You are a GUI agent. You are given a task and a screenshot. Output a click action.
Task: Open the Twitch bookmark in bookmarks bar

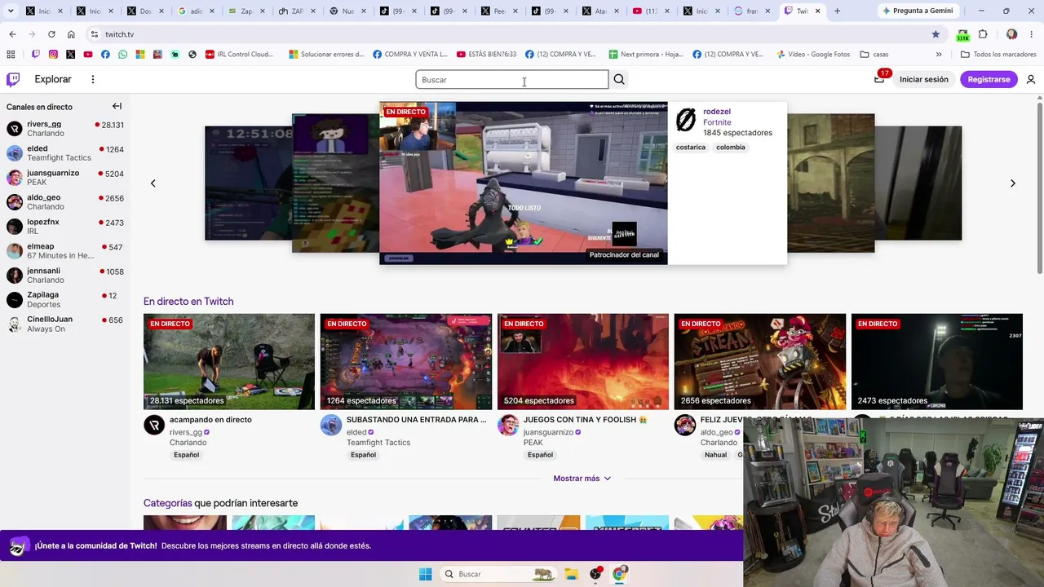36,55
